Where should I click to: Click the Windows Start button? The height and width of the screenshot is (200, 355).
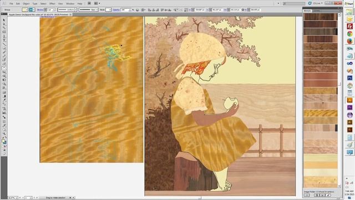click(349, 4)
